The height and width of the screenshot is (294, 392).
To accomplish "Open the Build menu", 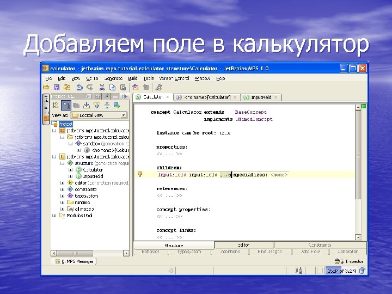I will [133, 78].
